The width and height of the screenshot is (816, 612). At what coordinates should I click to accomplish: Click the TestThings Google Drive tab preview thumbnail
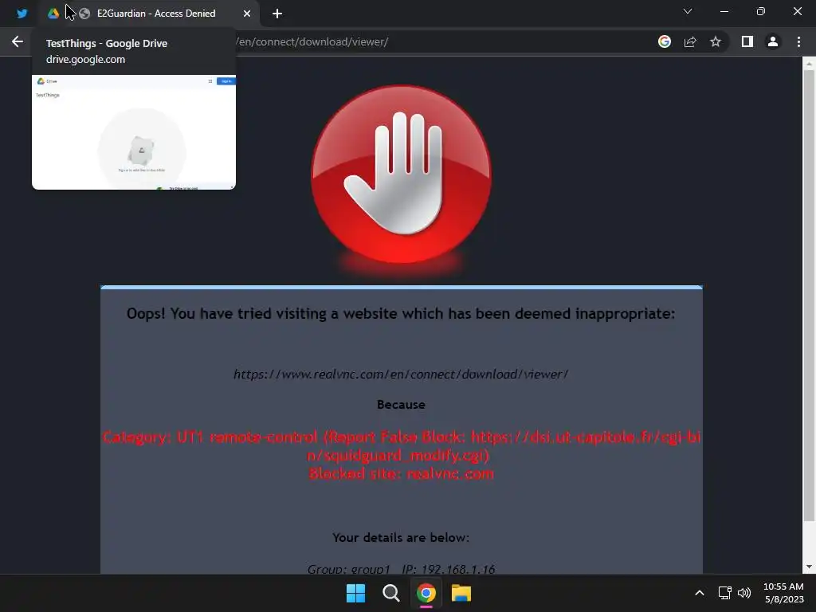[134, 132]
